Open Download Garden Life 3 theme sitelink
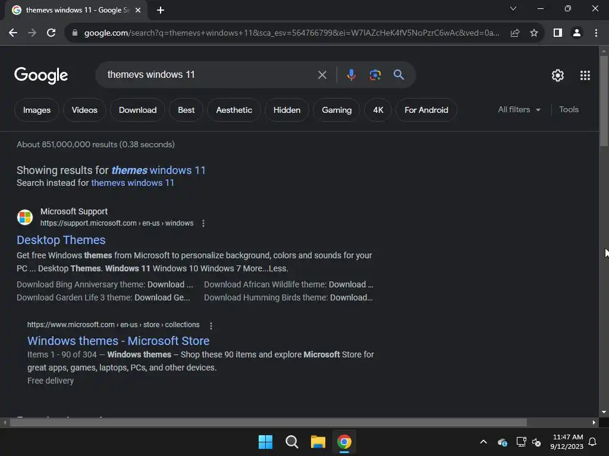This screenshot has width=609, height=456. click(x=103, y=298)
